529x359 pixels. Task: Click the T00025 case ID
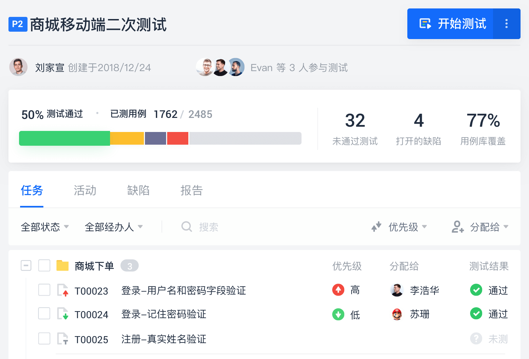(91, 340)
